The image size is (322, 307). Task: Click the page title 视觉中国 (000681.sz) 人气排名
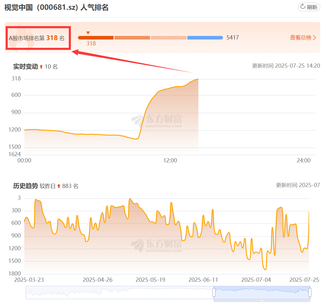click(x=56, y=7)
